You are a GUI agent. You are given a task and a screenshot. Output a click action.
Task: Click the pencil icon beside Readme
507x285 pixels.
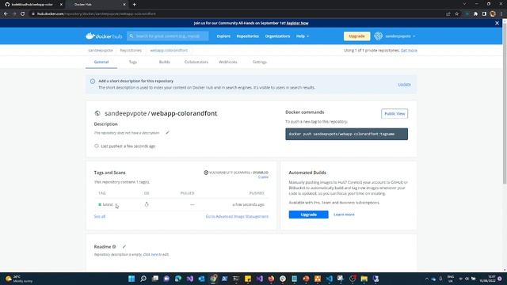pos(124,246)
